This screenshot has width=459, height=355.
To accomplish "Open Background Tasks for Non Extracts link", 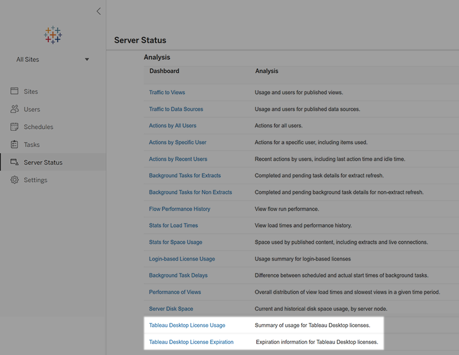I will (190, 192).
